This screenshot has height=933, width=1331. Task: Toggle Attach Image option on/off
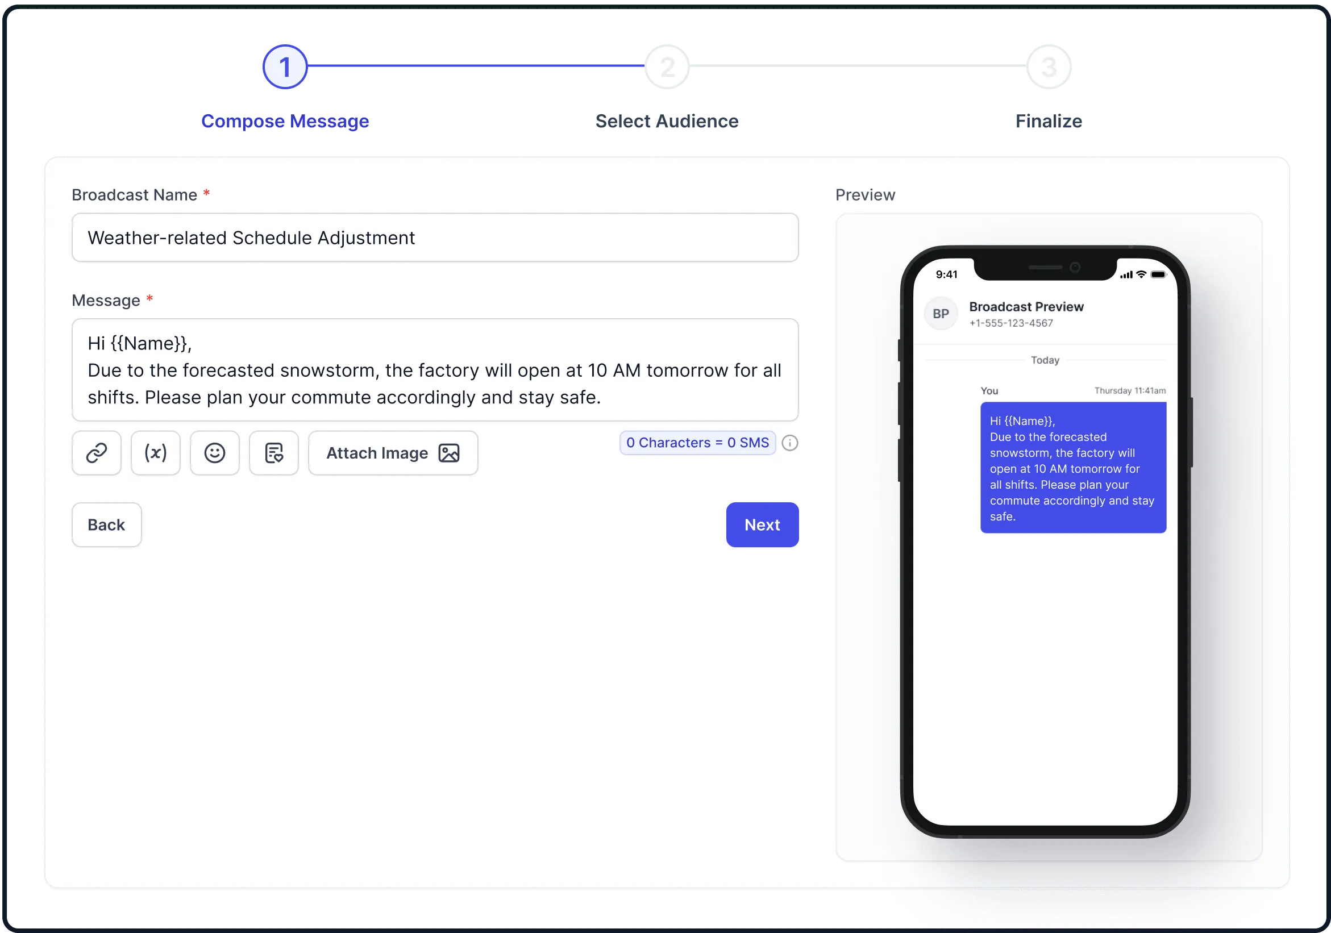click(x=392, y=452)
